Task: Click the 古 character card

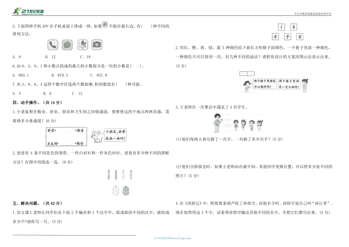Action: [x=300, y=37]
